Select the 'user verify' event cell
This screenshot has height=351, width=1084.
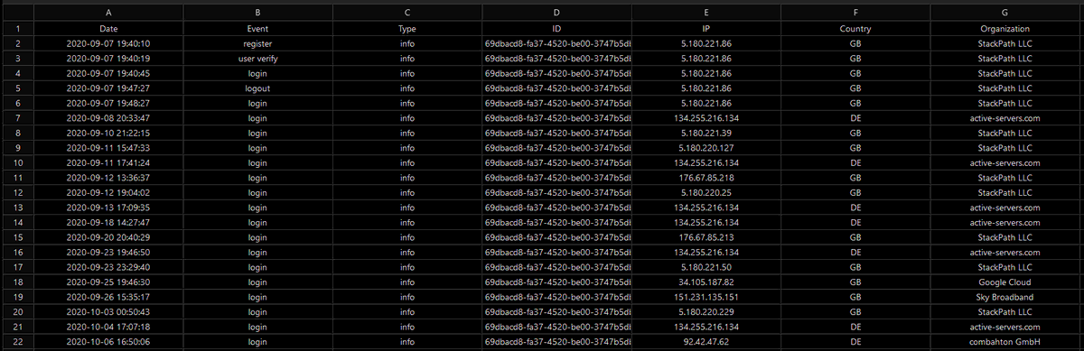[x=257, y=59]
